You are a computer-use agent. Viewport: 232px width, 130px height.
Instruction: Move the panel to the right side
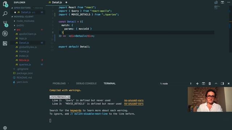pyautogui.click(x=222, y=83)
